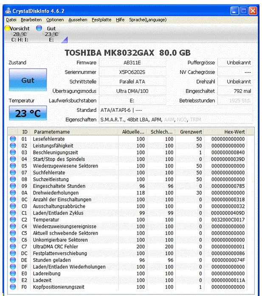
Task: Click status icon of Beschleunigungszeit row
Action: tap(13, 152)
